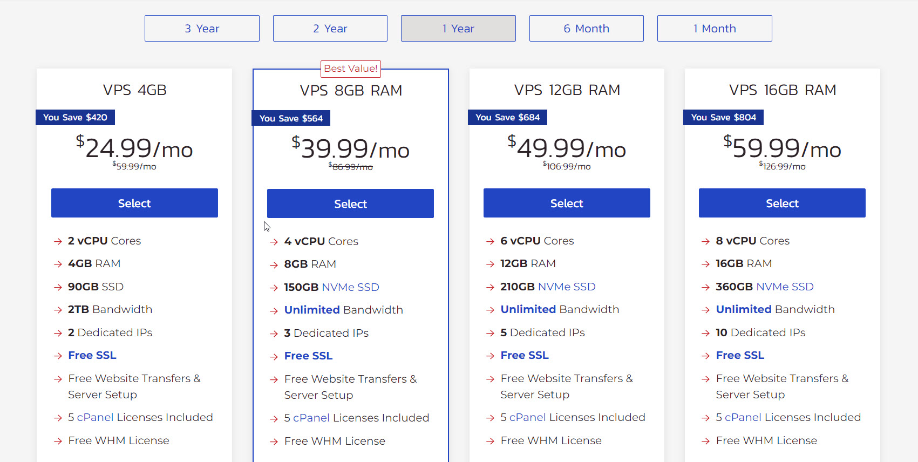Click Select button for VPS 8GB RAM plan
918x462 pixels.
[x=350, y=203]
